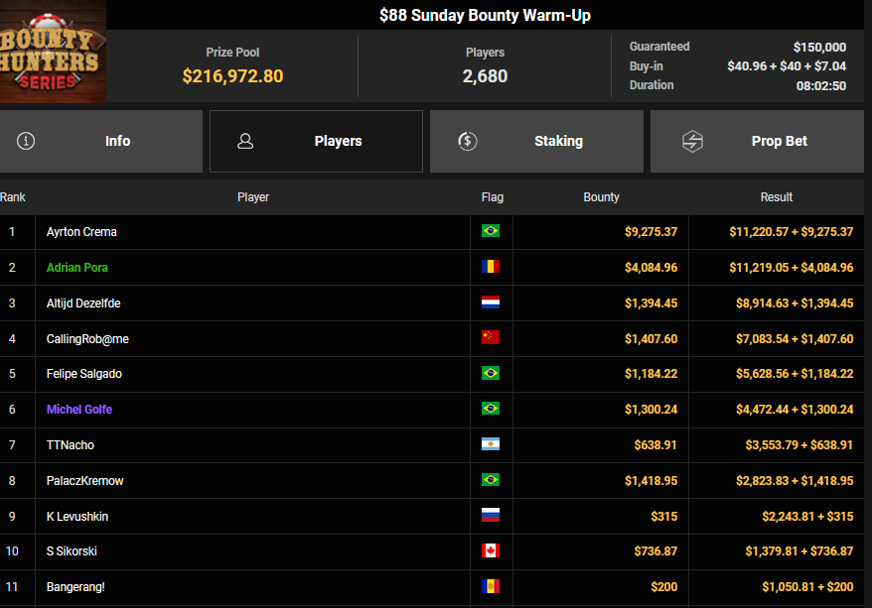Click TTNacho's Argentina flag icon
Viewport: 872px width, 608px height.
coord(490,445)
